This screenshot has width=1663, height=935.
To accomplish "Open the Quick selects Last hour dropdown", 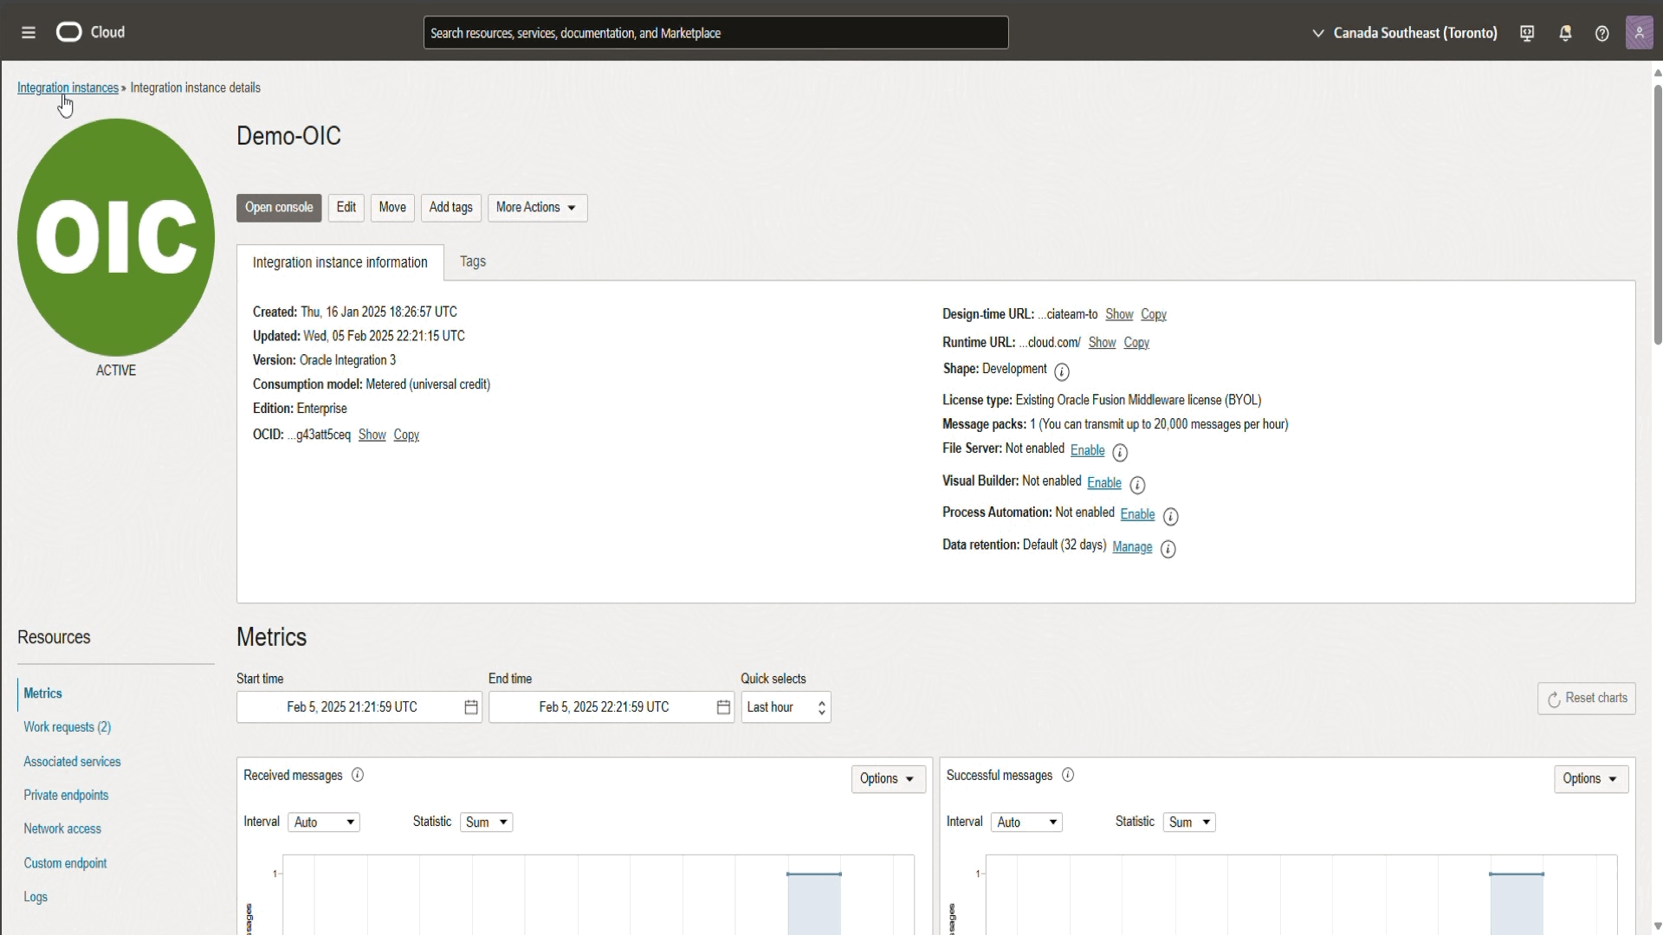I will [x=786, y=707].
